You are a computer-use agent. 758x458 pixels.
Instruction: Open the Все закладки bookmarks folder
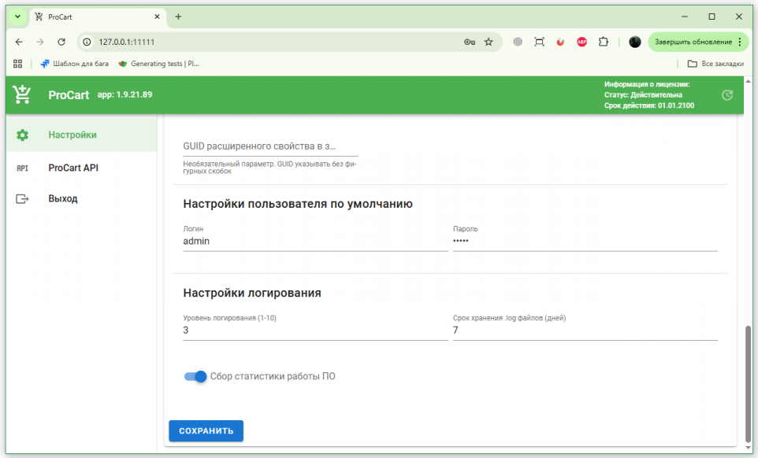(x=715, y=64)
